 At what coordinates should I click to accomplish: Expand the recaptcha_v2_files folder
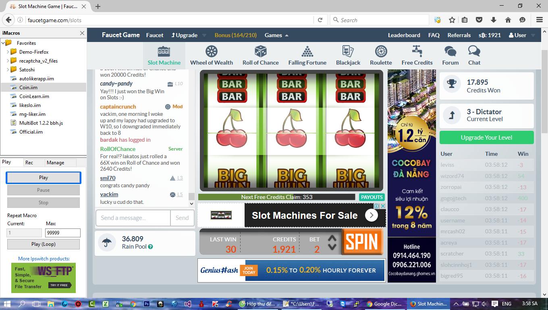[x=8, y=61]
